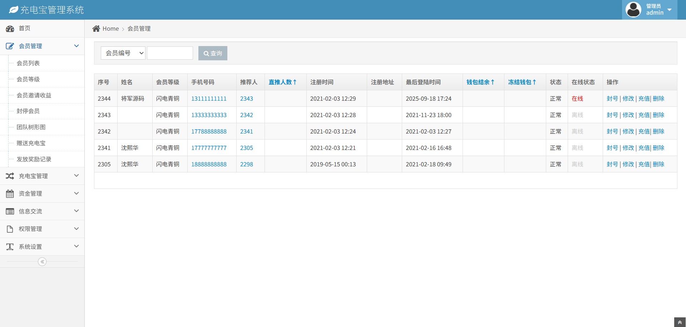Click the dashboard icon beside 首页
686x327 pixels.
pyautogui.click(x=10, y=29)
